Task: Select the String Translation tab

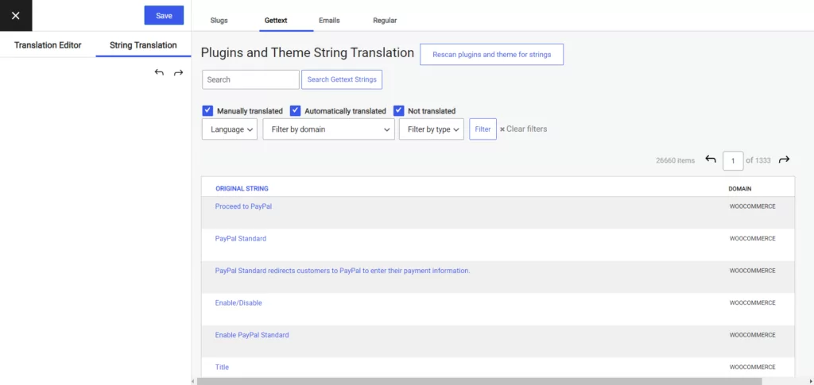Action: tap(143, 45)
